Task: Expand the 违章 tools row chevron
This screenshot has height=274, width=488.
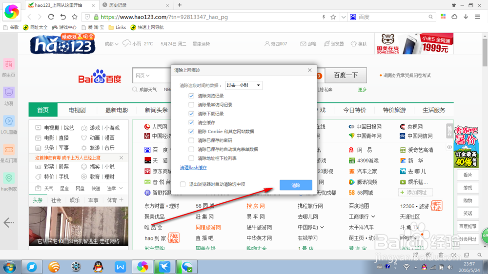Action: pyautogui.click(x=121, y=188)
